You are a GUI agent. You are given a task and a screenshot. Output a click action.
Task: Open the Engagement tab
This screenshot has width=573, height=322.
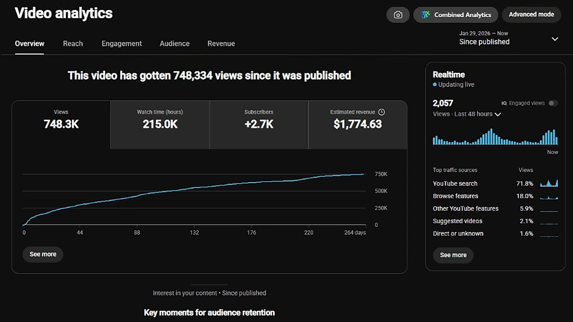point(122,44)
